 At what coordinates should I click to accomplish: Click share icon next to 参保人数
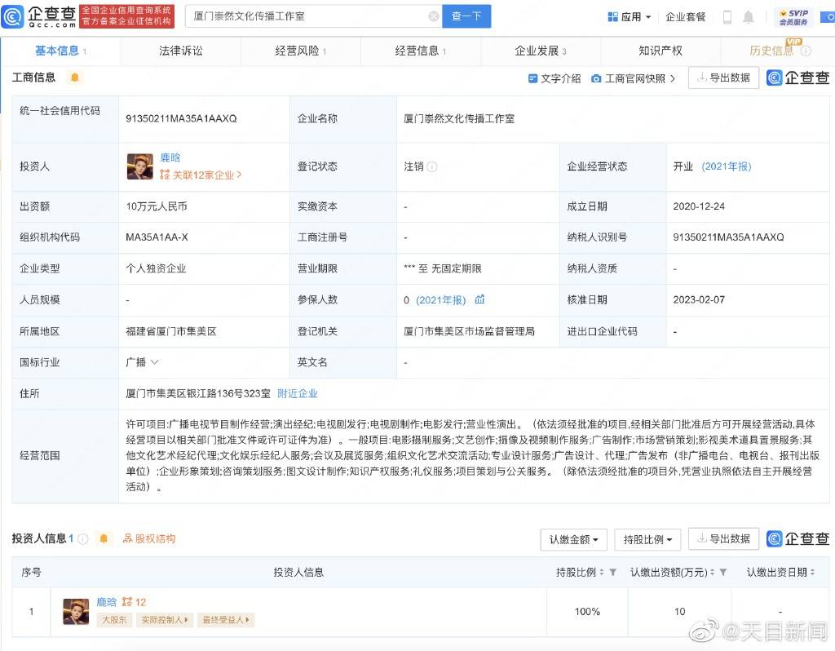479,299
